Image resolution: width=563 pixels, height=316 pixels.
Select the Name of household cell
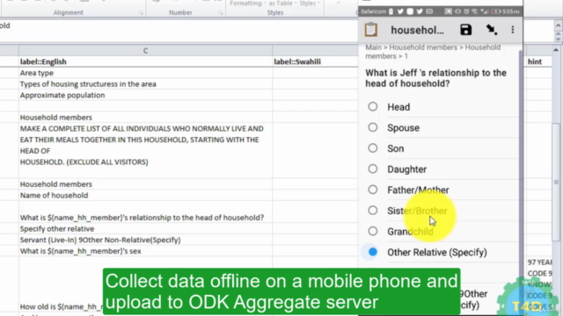point(145,195)
